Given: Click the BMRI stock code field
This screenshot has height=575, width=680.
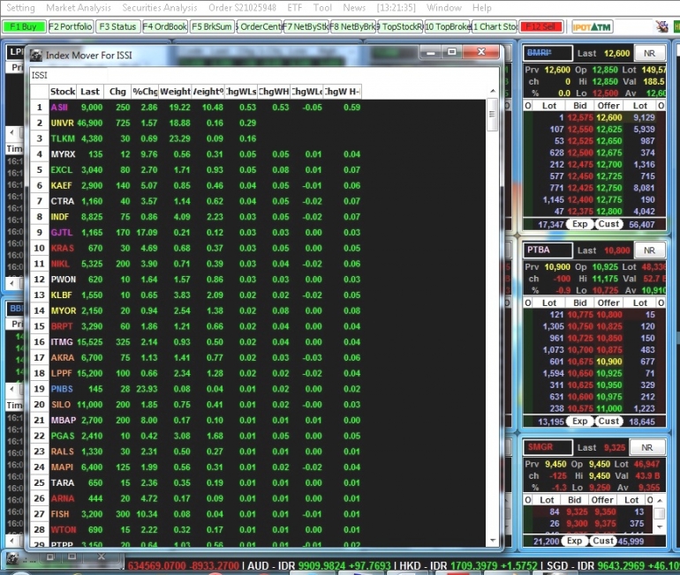Looking at the screenshot, I should [548, 53].
